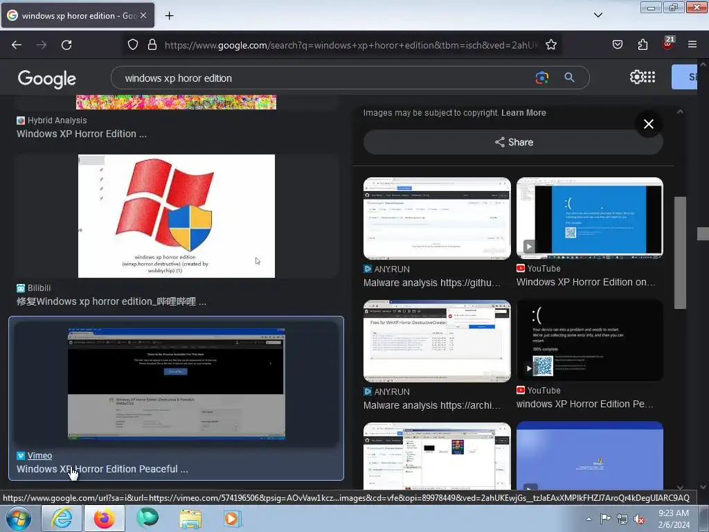The height and width of the screenshot is (532, 709).
Task: Open the Vimeo screenshot thumbnail
Action: pyautogui.click(x=177, y=384)
